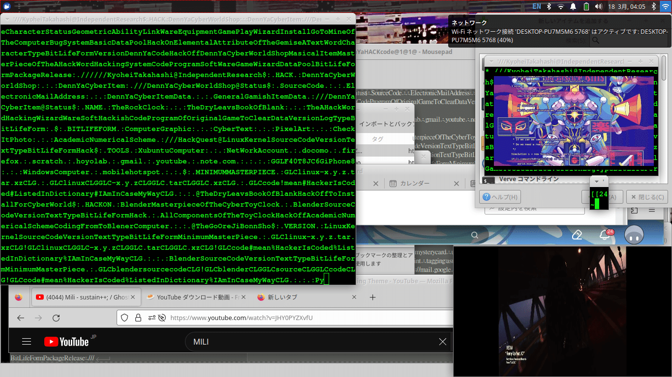The image size is (672, 377).
Task: Reload the YouTube page
Action: (x=56, y=318)
